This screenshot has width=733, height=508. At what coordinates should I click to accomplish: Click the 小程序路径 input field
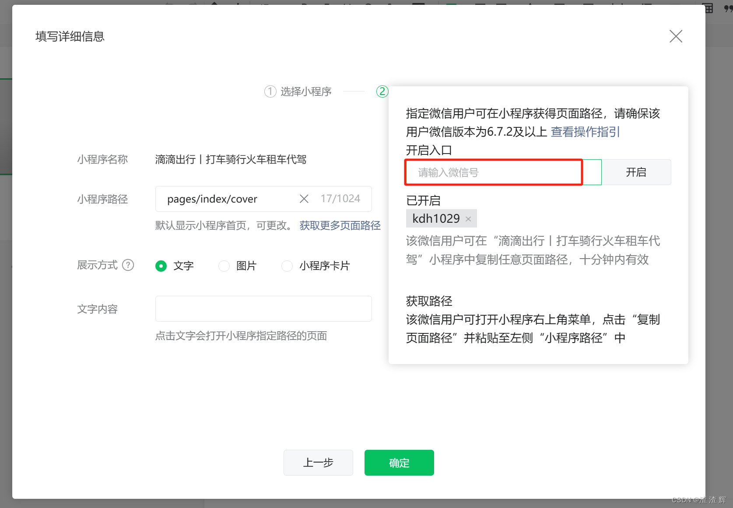(x=263, y=199)
